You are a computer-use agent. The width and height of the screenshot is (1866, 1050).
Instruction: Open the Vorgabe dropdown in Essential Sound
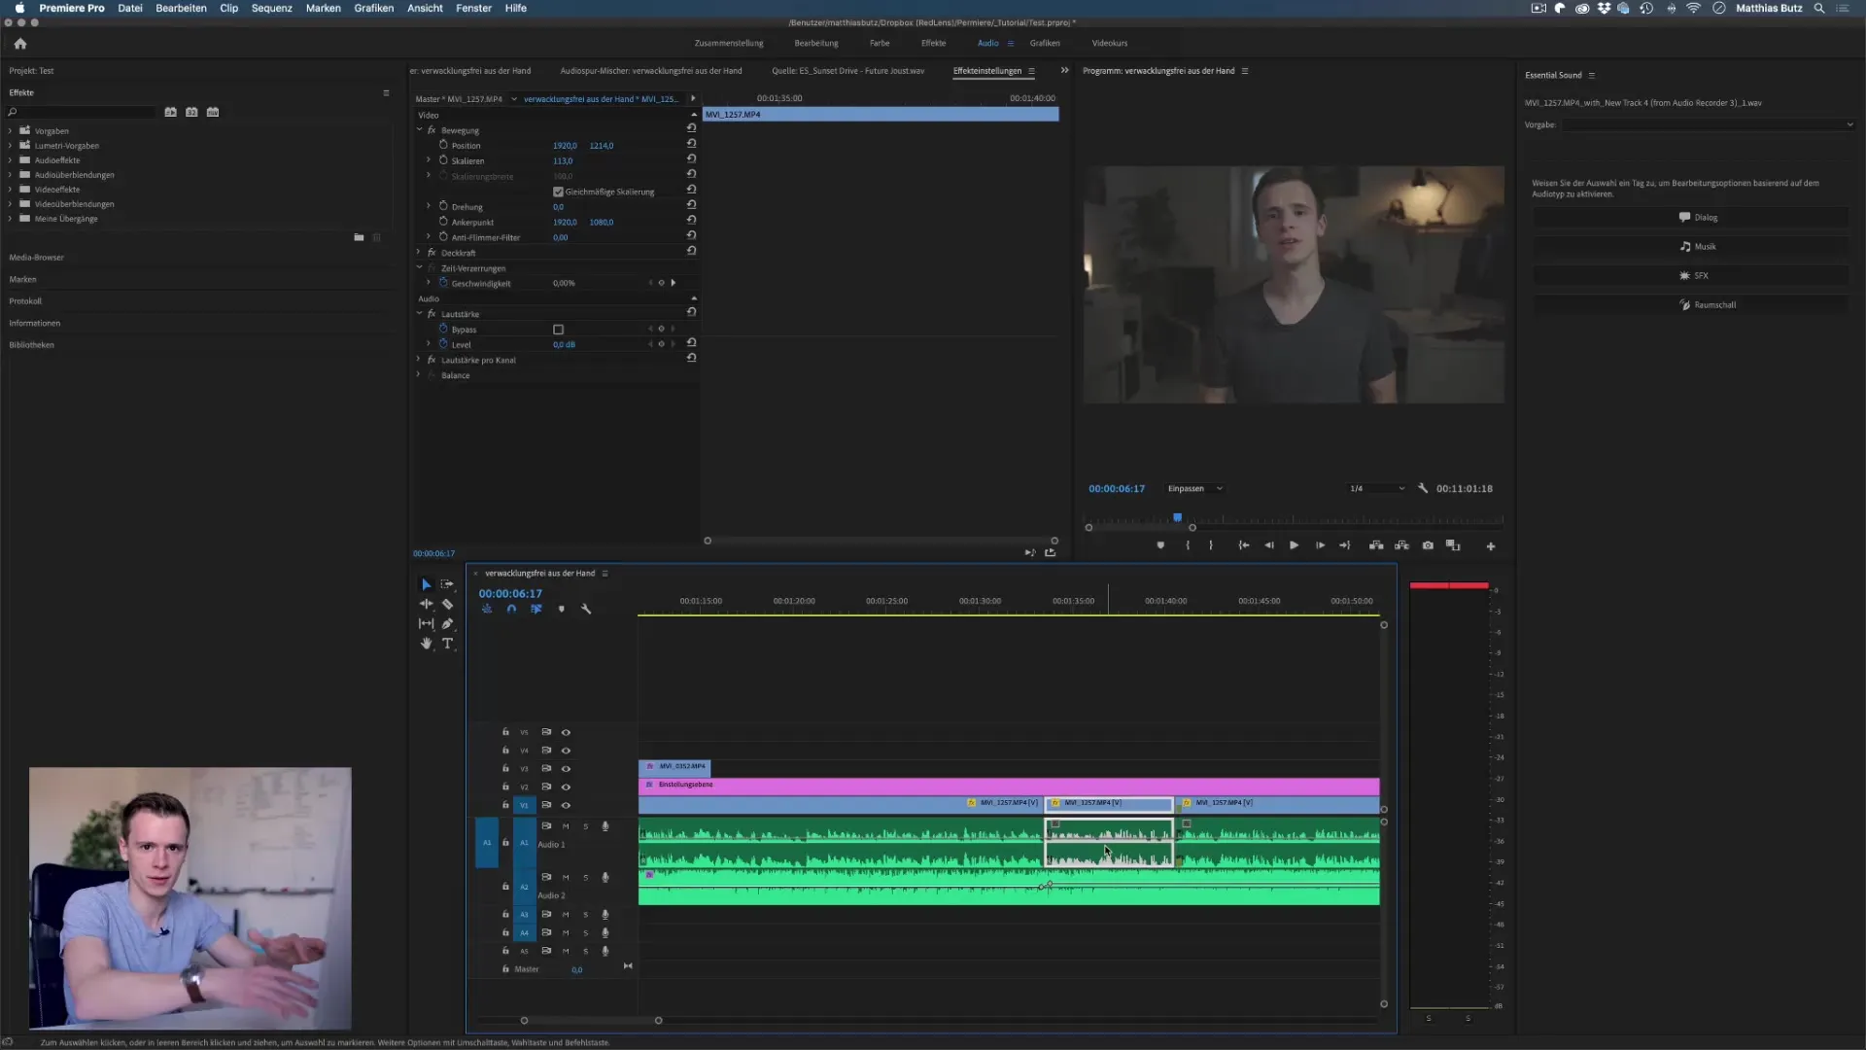[1708, 124]
